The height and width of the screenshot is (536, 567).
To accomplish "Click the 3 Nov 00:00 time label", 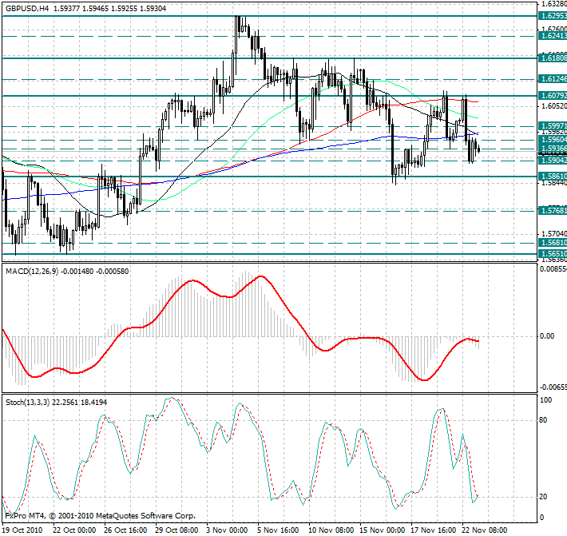I will 227,530.
